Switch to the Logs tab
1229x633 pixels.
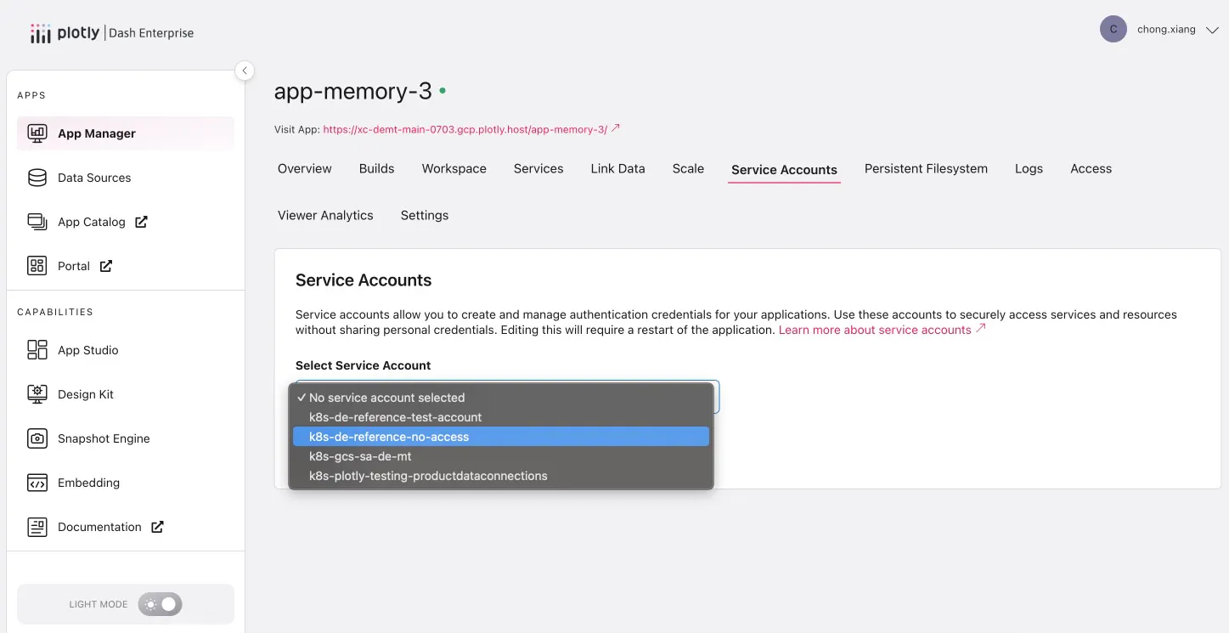[1029, 168]
